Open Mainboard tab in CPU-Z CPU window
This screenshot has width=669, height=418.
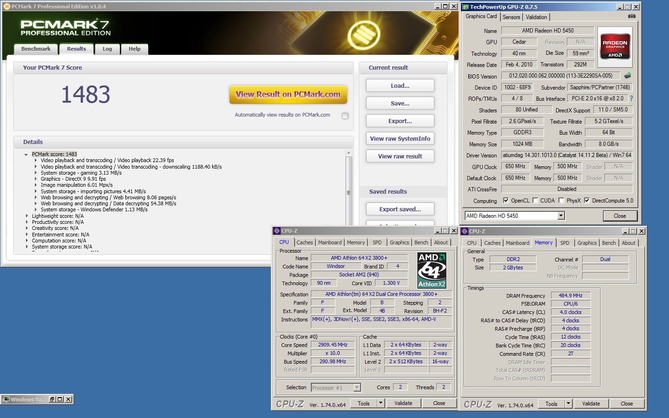[330, 242]
